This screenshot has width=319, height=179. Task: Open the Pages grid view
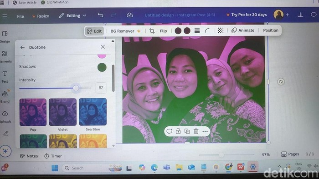click(290, 154)
